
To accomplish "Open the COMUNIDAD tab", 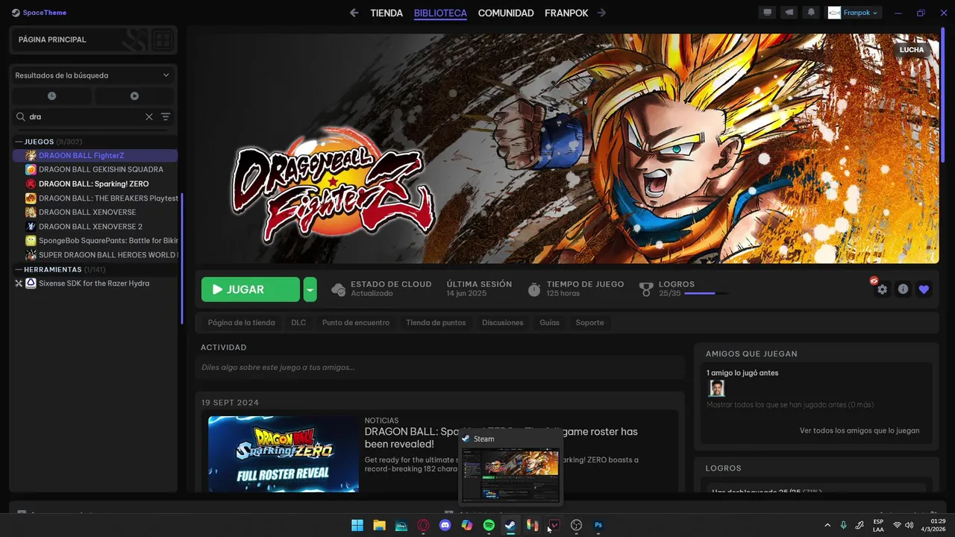I will point(506,13).
